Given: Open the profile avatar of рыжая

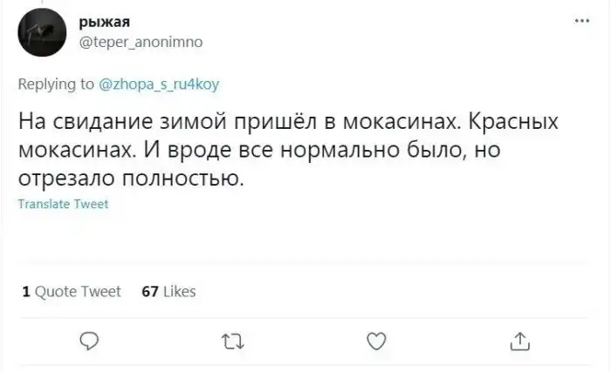Looking at the screenshot, I should point(40,31).
